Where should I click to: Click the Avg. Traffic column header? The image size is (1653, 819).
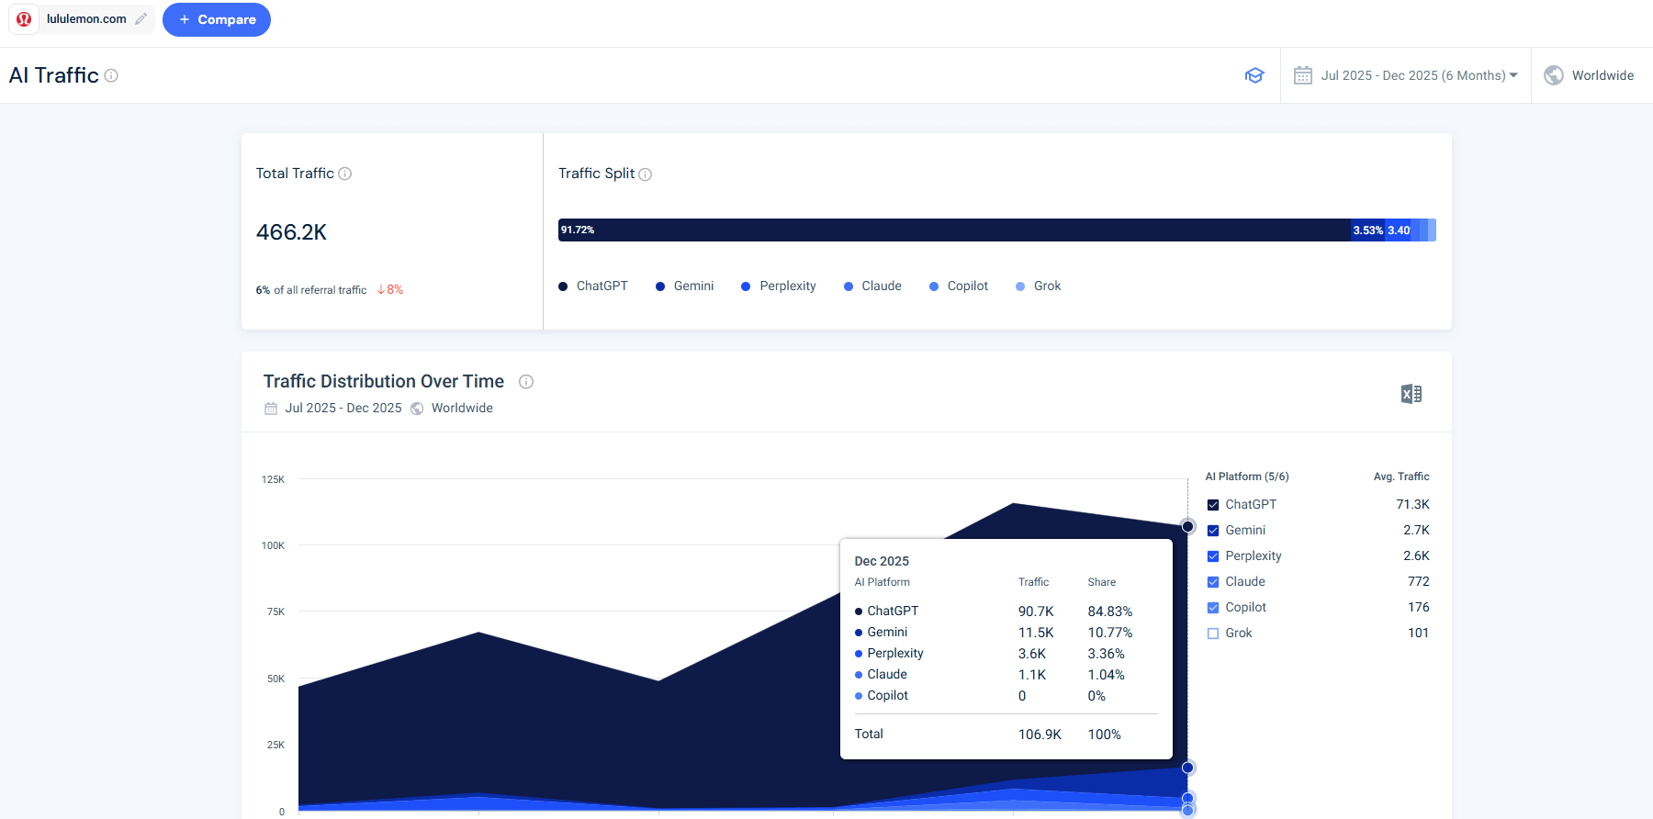[x=1401, y=477]
